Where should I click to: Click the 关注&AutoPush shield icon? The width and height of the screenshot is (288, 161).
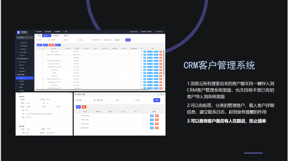(18, 59)
